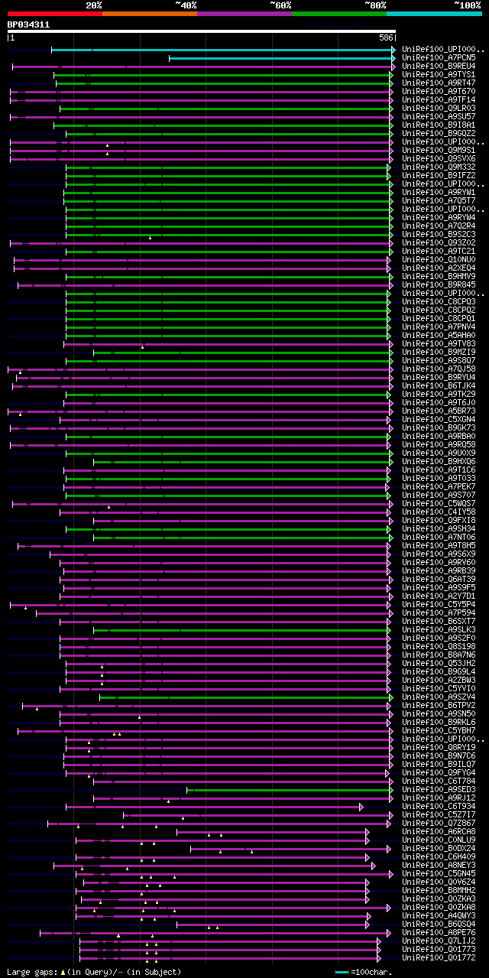489x978 pixels.
Task: Click the UniRef100_A7PEK7 label
Action: coord(439,486)
